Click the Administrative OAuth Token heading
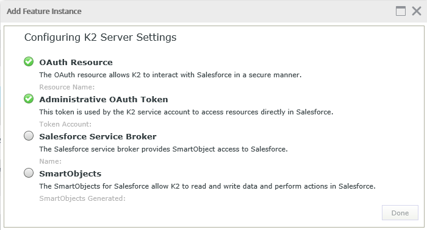427x230 pixels. tap(104, 99)
